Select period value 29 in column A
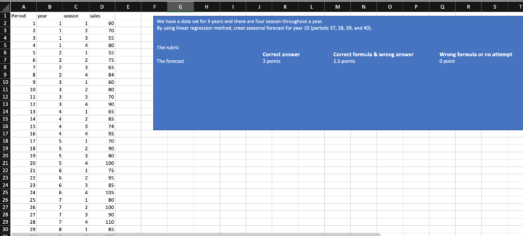 click(23, 229)
